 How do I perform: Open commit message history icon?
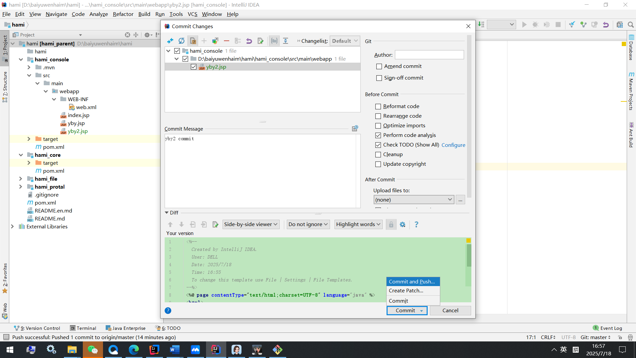355,128
